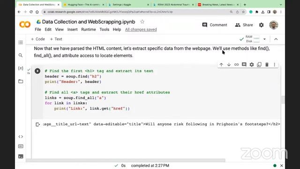Click the Colab CO logo

[x=25, y=24]
